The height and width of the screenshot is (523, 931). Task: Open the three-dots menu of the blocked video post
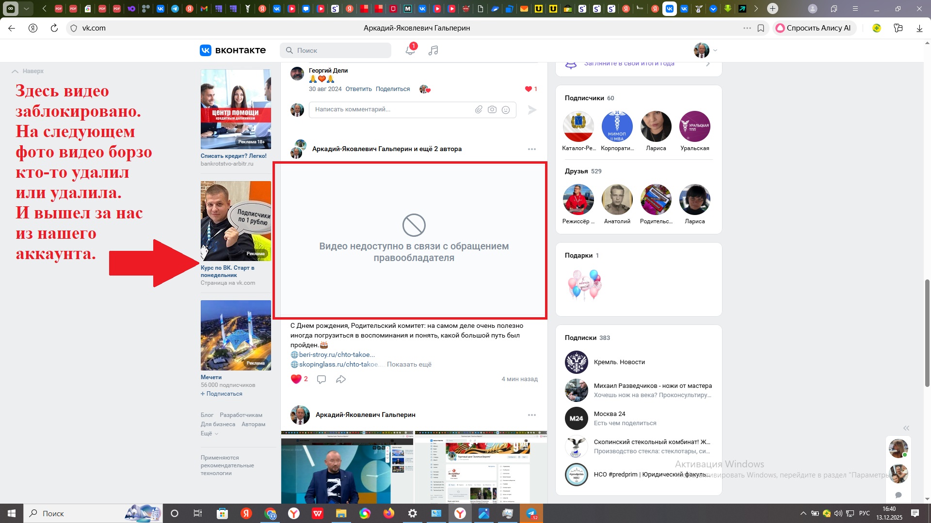tap(532, 149)
